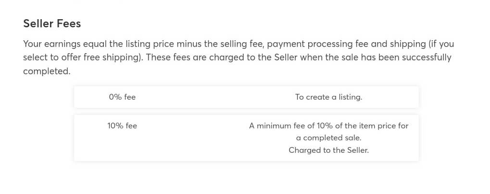Click 'To create a listing.' text
The image size is (490, 194).
click(x=329, y=97)
